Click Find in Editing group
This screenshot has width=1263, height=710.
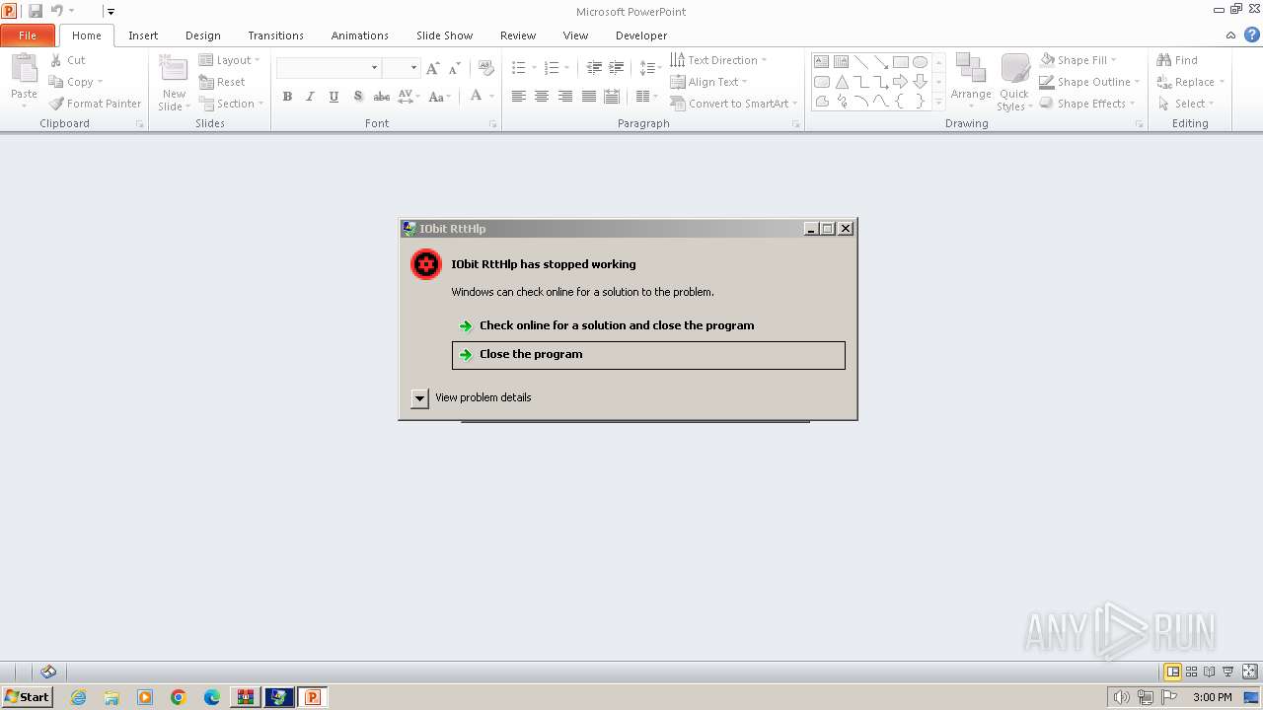pyautogui.click(x=1177, y=60)
